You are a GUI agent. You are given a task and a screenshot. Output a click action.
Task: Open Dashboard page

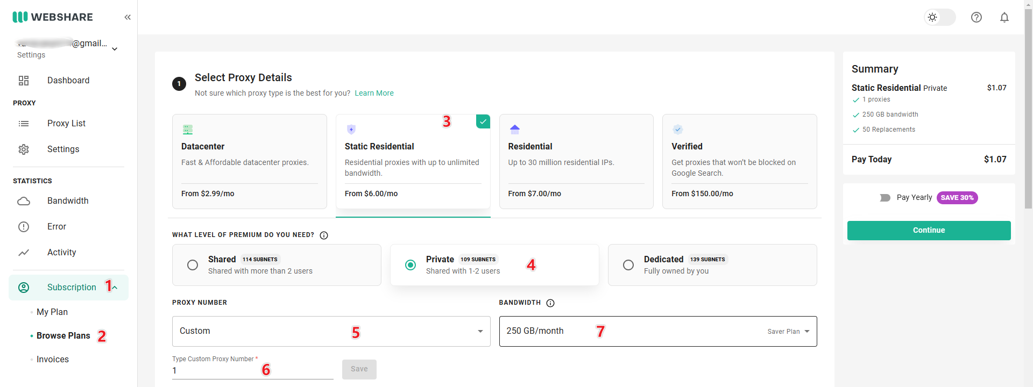pos(68,81)
